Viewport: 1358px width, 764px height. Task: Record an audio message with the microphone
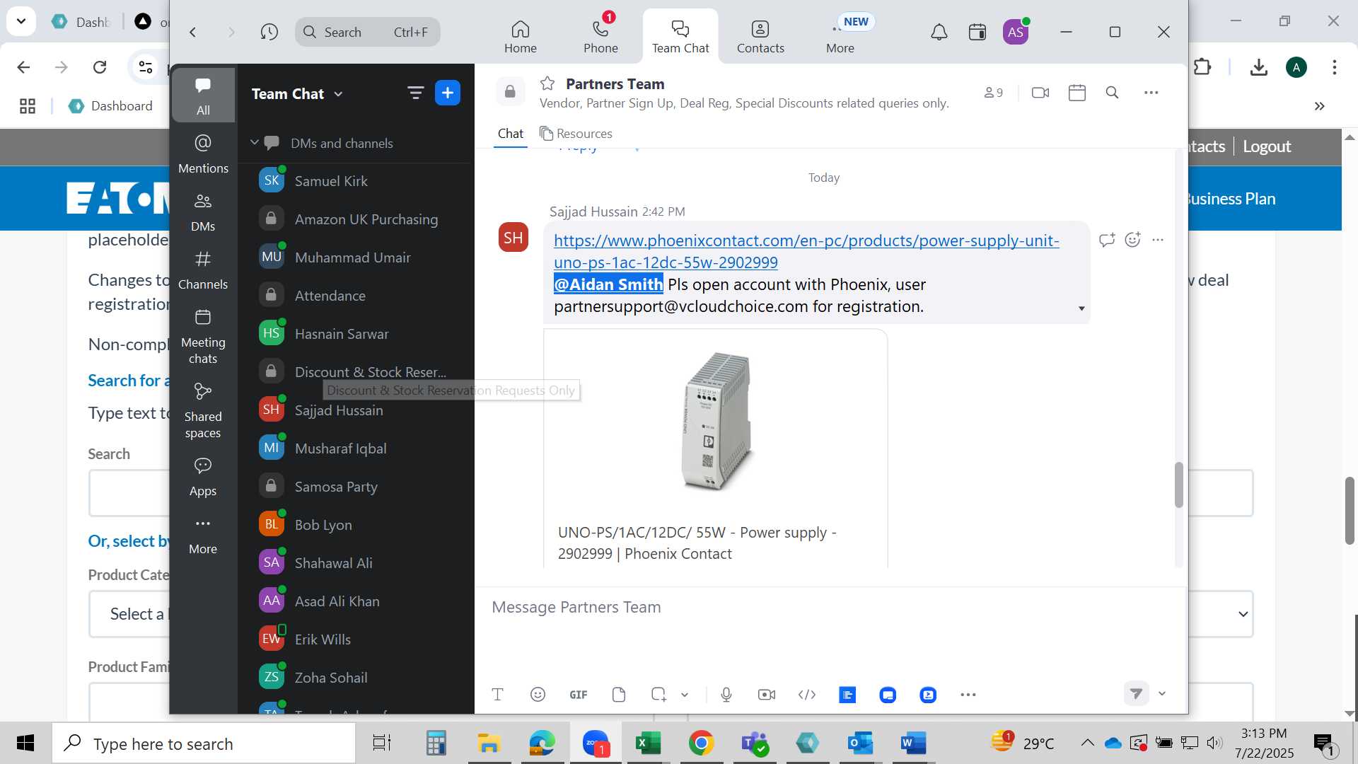click(x=726, y=695)
